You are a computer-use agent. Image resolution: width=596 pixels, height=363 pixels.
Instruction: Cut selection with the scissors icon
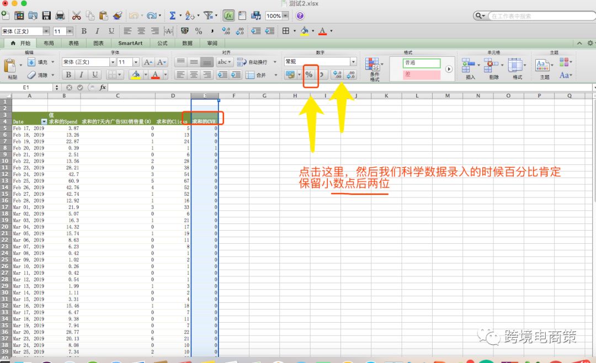[x=76, y=15]
